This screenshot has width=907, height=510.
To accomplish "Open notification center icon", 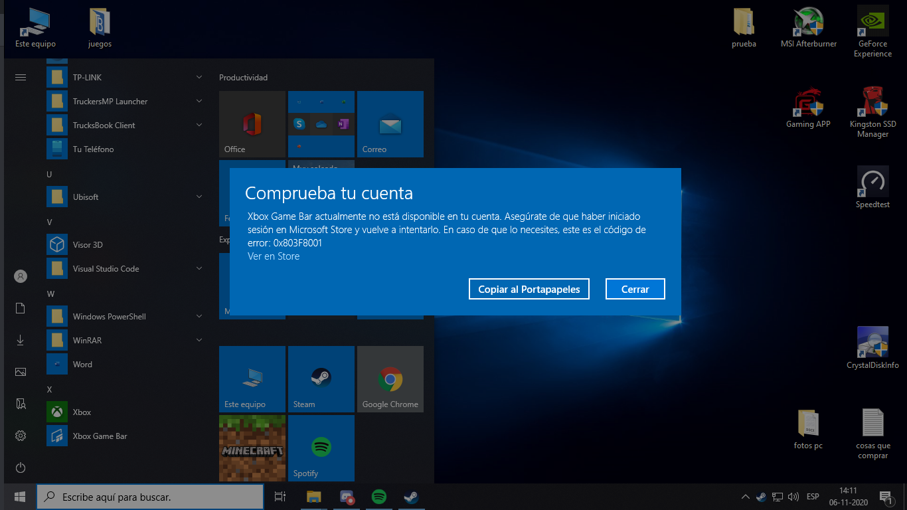I will click(x=885, y=497).
